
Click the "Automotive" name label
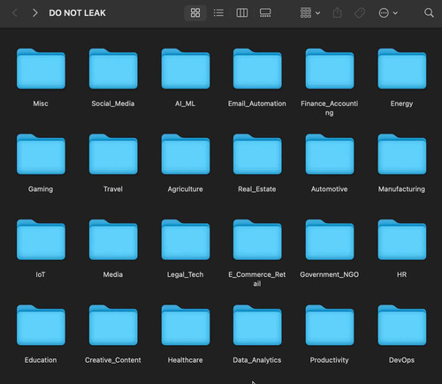pyautogui.click(x=330, y=189)
